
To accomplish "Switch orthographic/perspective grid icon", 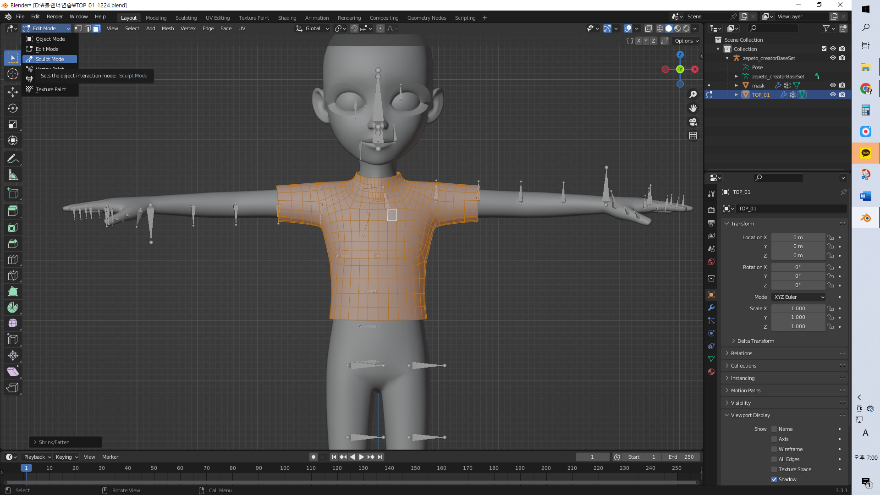I will coord(693,136).
